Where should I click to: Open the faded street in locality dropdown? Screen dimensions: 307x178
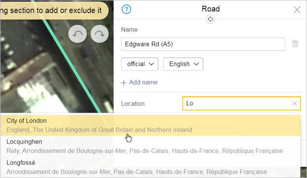[x=239, y=127]
